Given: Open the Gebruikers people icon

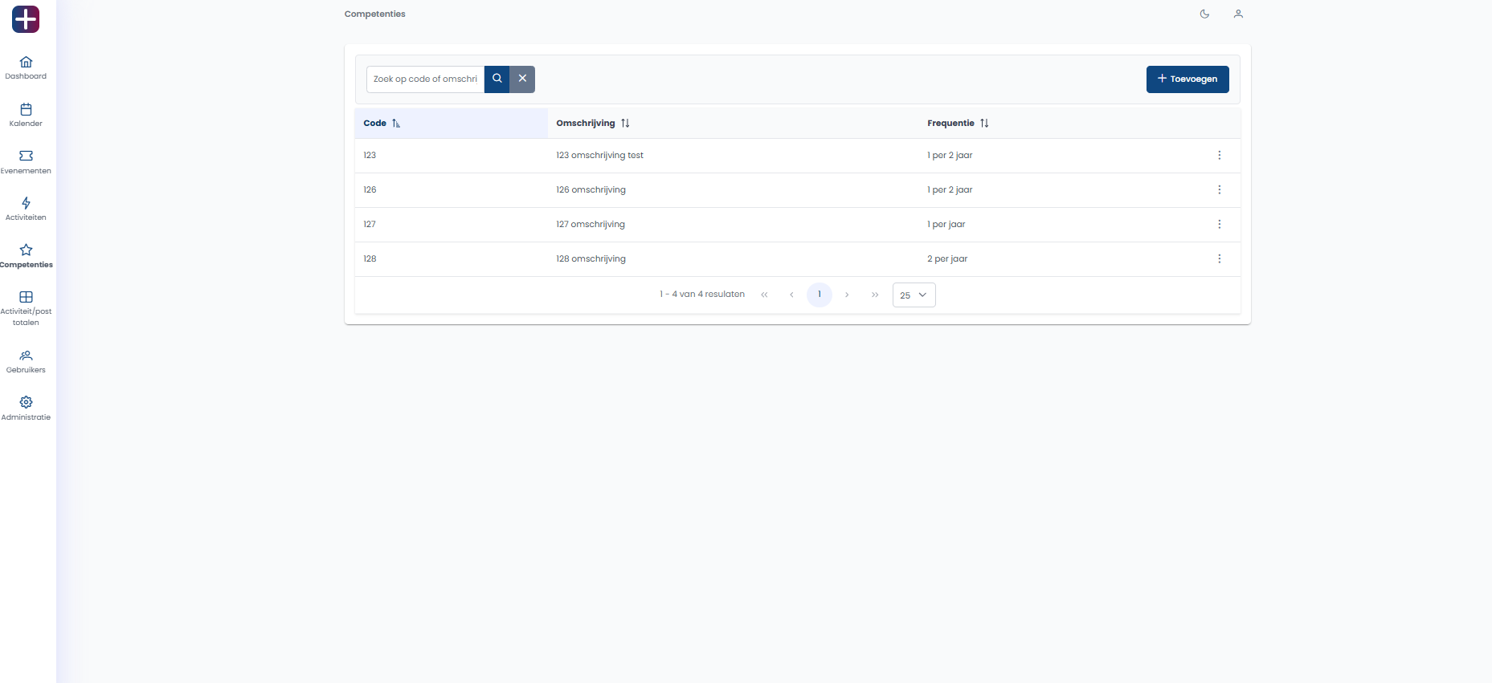Looking at the screenshot, I should coord(26,356).
